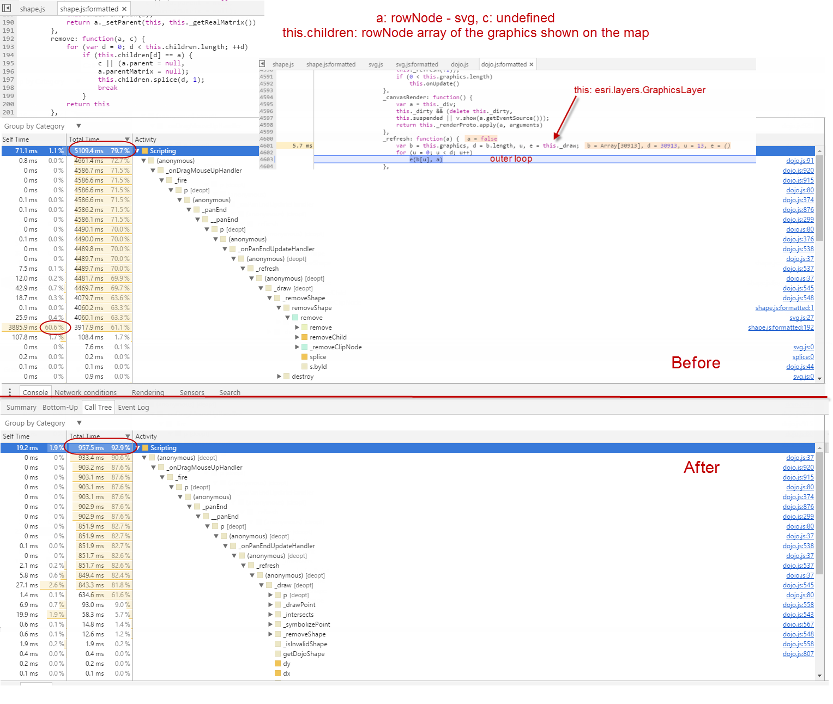The height and width of the screenshot is (704, 833).
Task: Click the 'this.children.splice(d, 1);' code line
Action: (x=151, y=80)
